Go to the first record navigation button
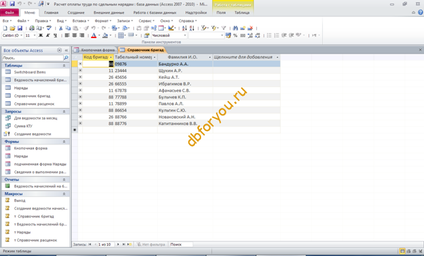The image size is (424, 256). pyautogui.click(x=90, y=244)
